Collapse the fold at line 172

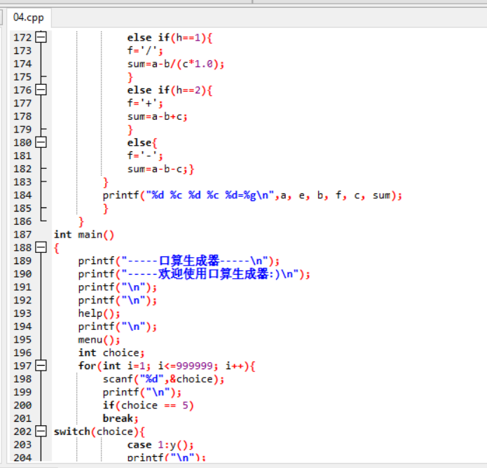point(41,37)
